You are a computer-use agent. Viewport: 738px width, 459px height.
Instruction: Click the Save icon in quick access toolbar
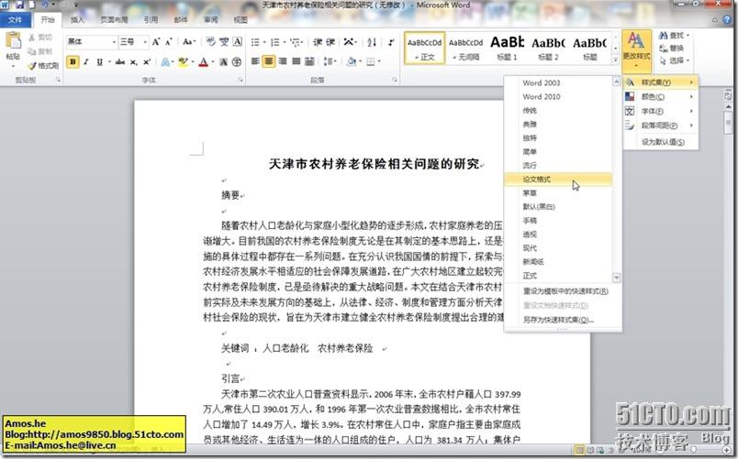[x=20, y=5]
